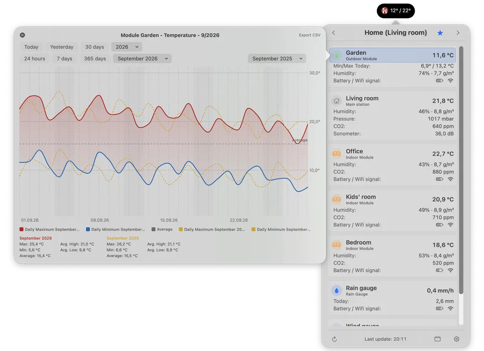Viewport: 484px width, 351px height.
Task: Click Rain gauge Today 2,6 mm
Action: point(445,302)
